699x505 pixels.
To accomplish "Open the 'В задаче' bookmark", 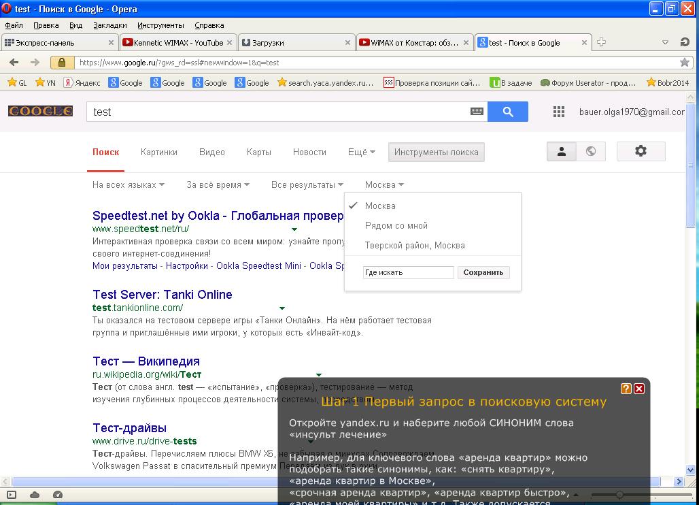I will (x=511, y=82).
